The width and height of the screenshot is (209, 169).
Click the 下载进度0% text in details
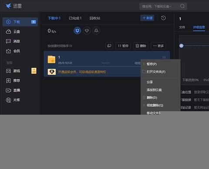click(x=191, y=80)
